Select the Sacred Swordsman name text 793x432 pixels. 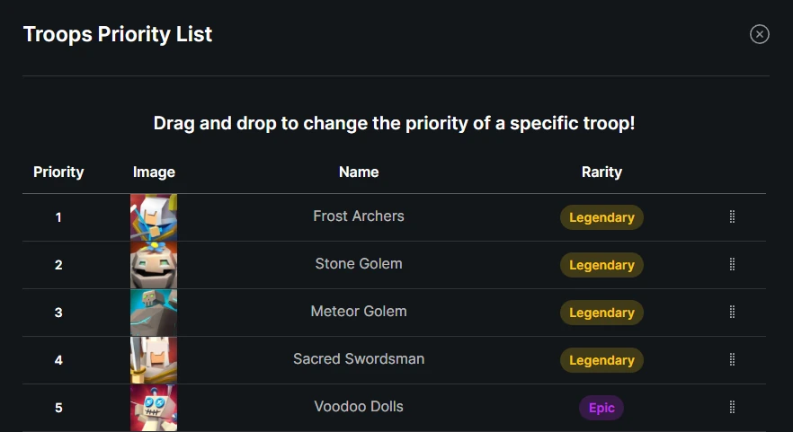(x=359, y=359)
